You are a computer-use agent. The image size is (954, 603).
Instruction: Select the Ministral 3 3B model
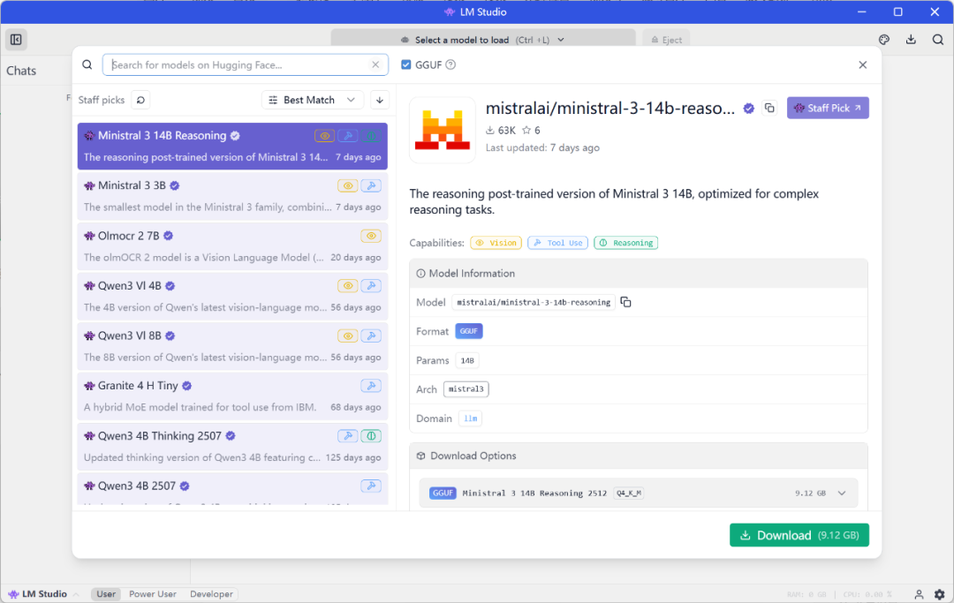232,196
